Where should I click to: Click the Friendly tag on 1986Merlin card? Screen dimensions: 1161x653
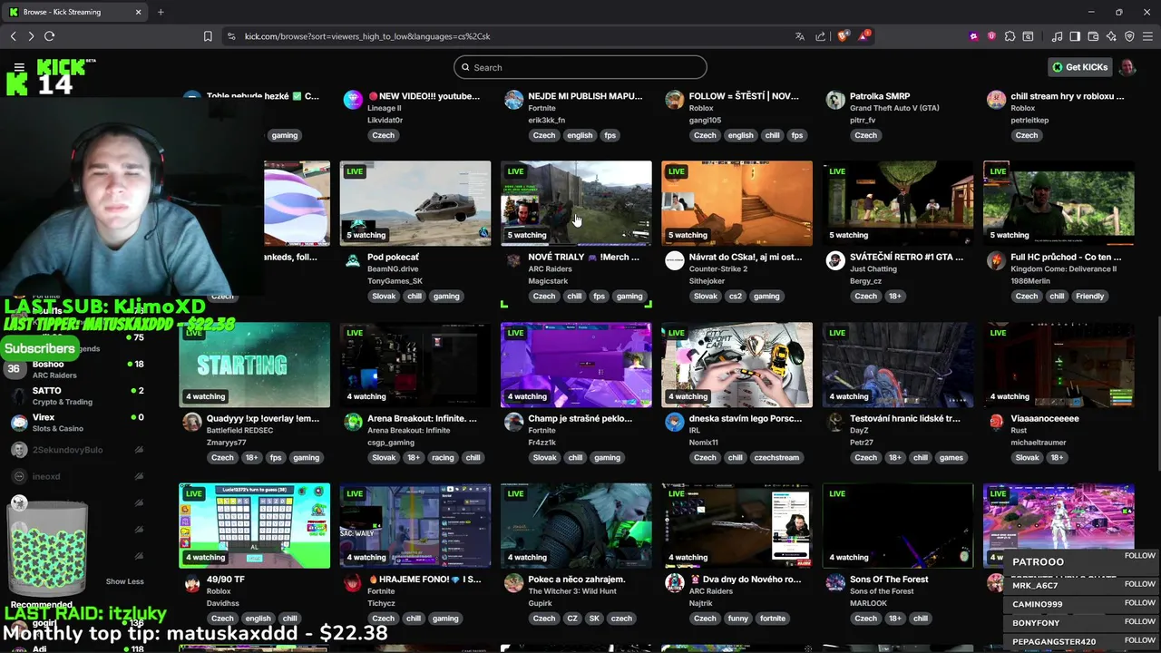(x=1089, y=297)
